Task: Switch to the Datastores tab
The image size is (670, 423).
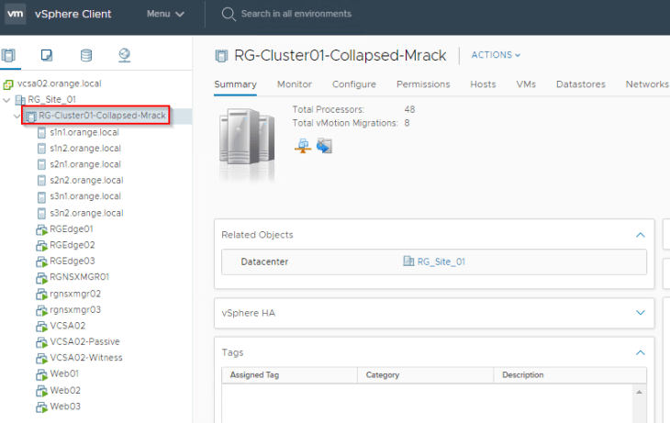Action: 581,84
